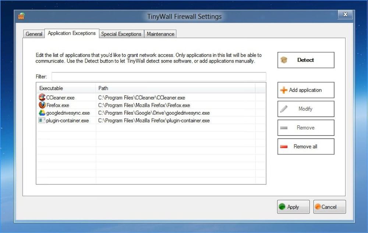The height and width of the screenshot is (233, 368).
Task: Click the Mozilla Firefox\Firefox.exe path
Action: click(x=144, y=105)
